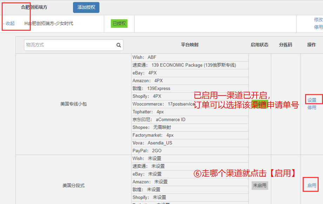Select the Amazon: 未设置 row
323x204 pixels.
190,182
